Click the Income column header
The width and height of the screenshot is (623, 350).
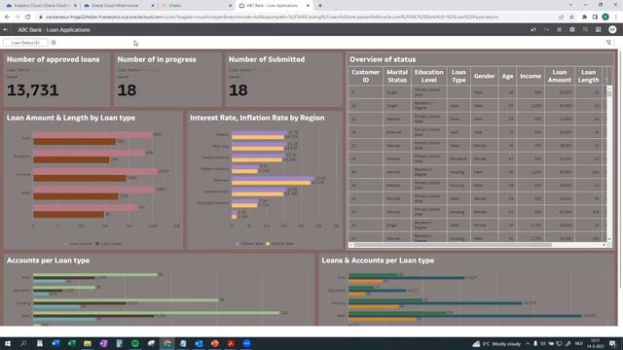(531, 76)
